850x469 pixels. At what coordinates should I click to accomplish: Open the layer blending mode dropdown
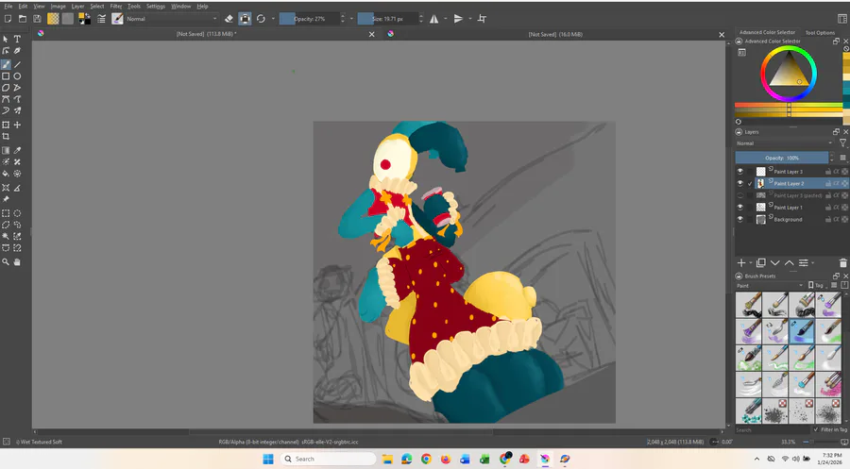785,143
